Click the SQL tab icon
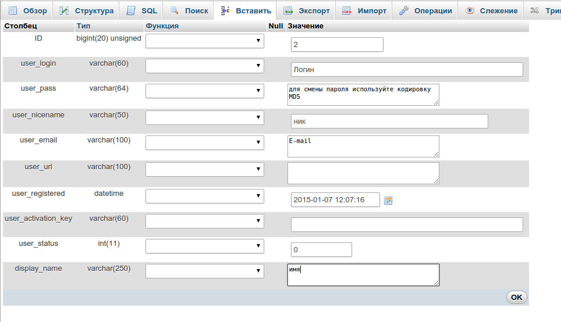Viewport: 561px width, 322px height. click(x=131, y=10)
